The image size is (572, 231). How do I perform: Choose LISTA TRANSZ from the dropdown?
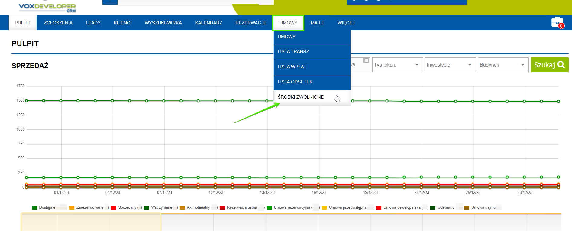coord(312,53)
